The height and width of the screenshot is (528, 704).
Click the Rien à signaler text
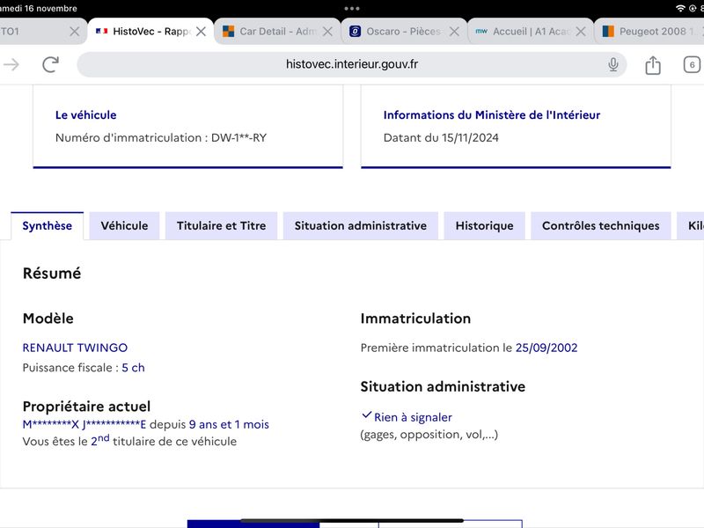point(413,417)
